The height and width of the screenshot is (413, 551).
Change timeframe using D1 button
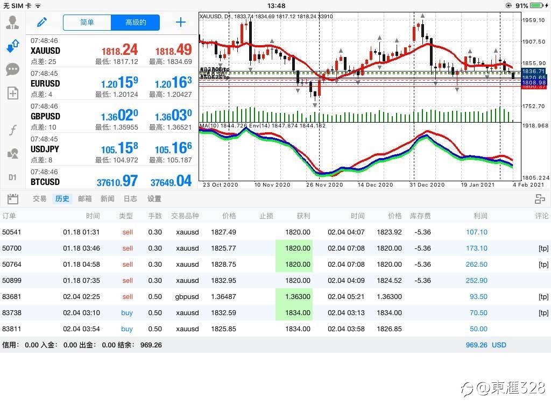point(12,177)
